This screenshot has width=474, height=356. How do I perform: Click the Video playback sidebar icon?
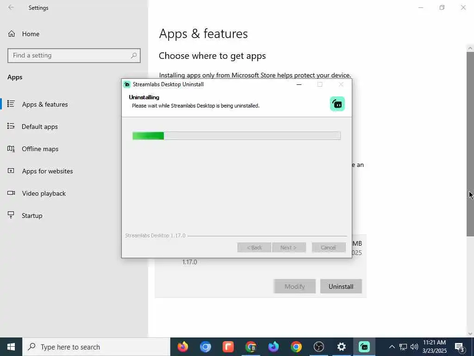tap(11, 193)
